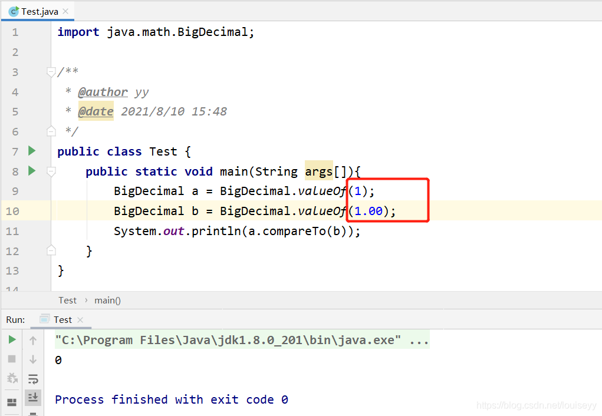Click the highlighted args parameter
Viewport: 602px width, 416px height.
coord(318,171)
